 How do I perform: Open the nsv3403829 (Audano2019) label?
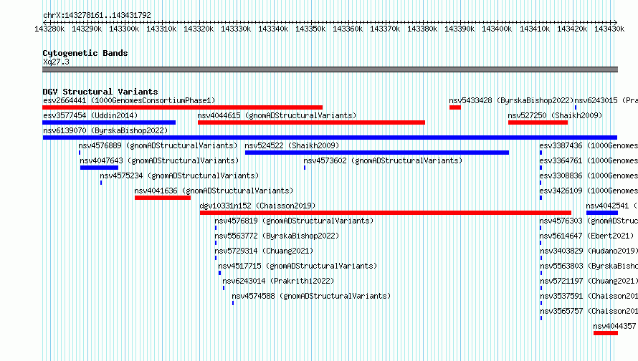[589, 251]
